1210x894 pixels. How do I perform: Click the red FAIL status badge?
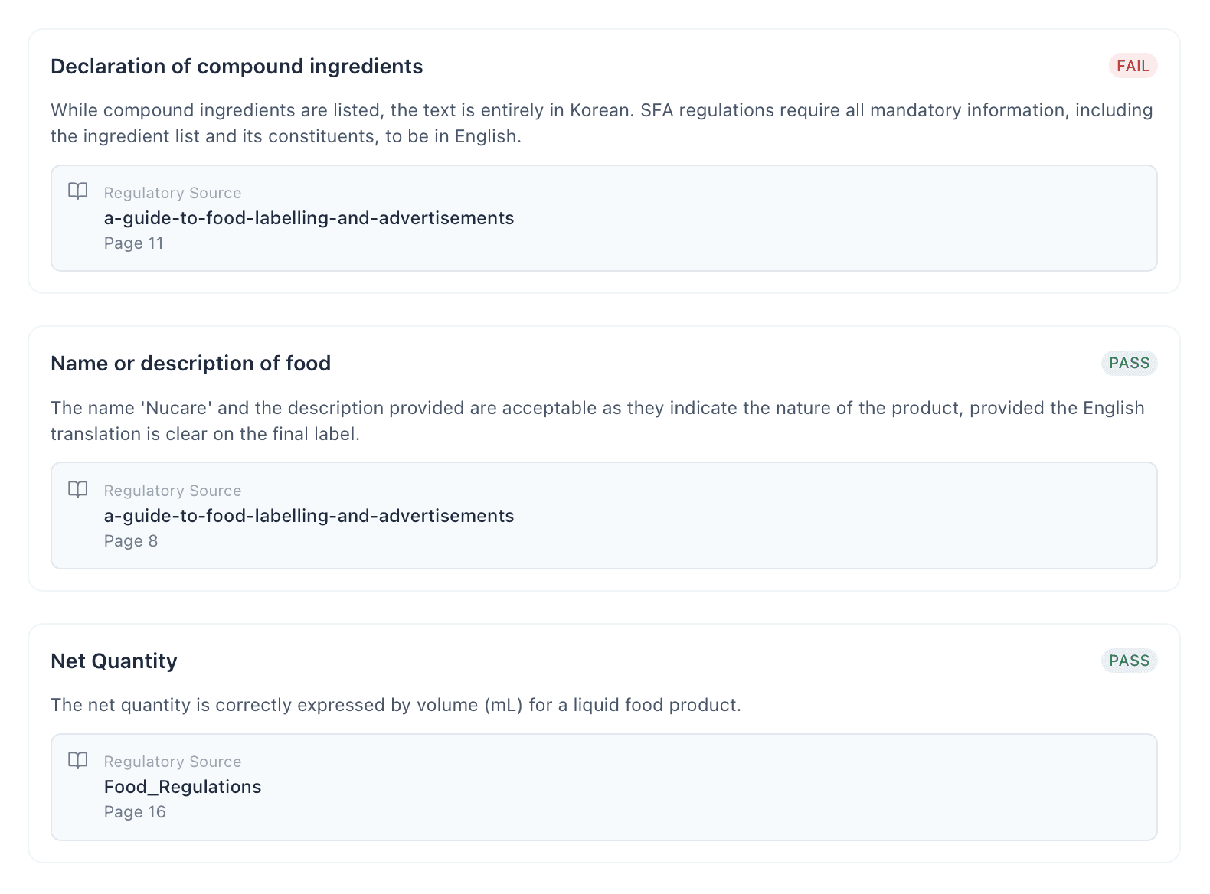[x=1133, y=66]
